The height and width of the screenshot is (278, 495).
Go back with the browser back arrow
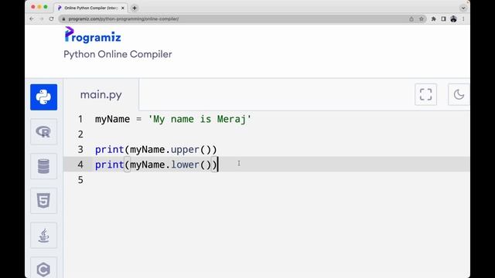[x=32, y=19]
